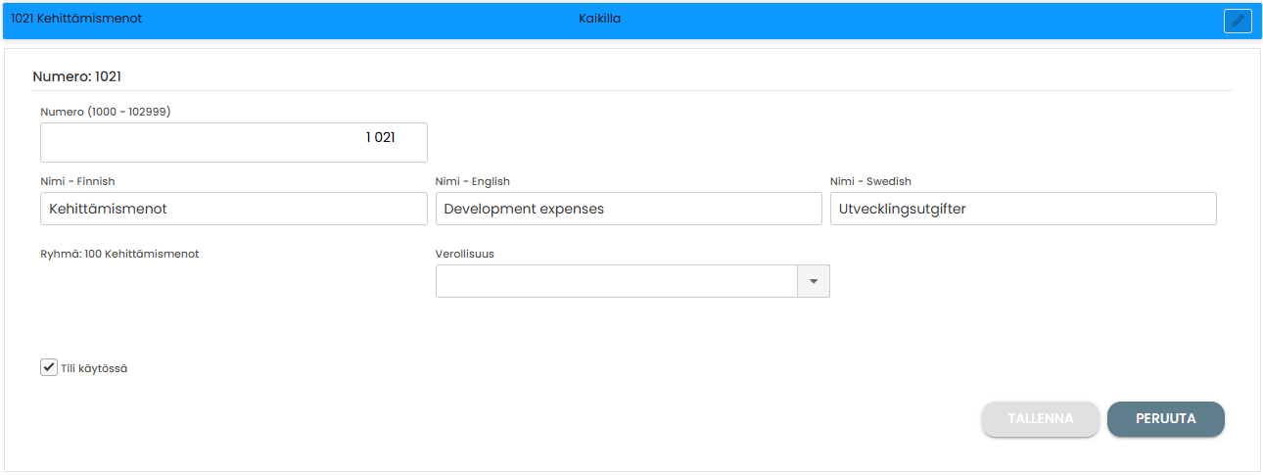Focus the Nimi - Swedish text field
This screenshot has height=475, width=1263.
pyautogui.click(x=1022, y=209)
